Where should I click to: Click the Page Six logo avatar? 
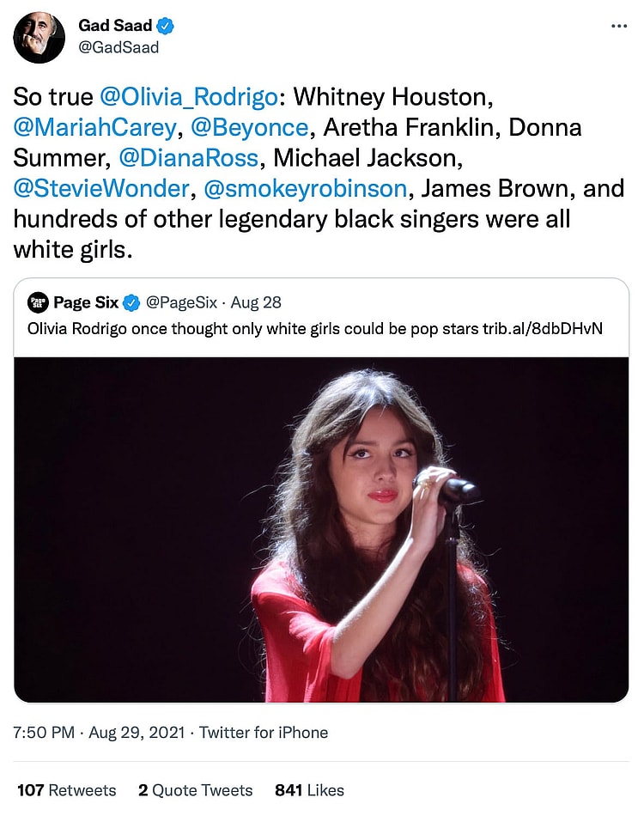coord(38,302)
